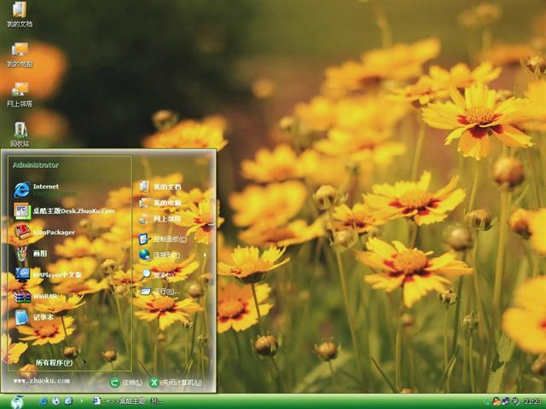This screenshot has width=546, height=409.
Task: Expand hidden system tray icons arrow
Action: click(x=487, y=401)
